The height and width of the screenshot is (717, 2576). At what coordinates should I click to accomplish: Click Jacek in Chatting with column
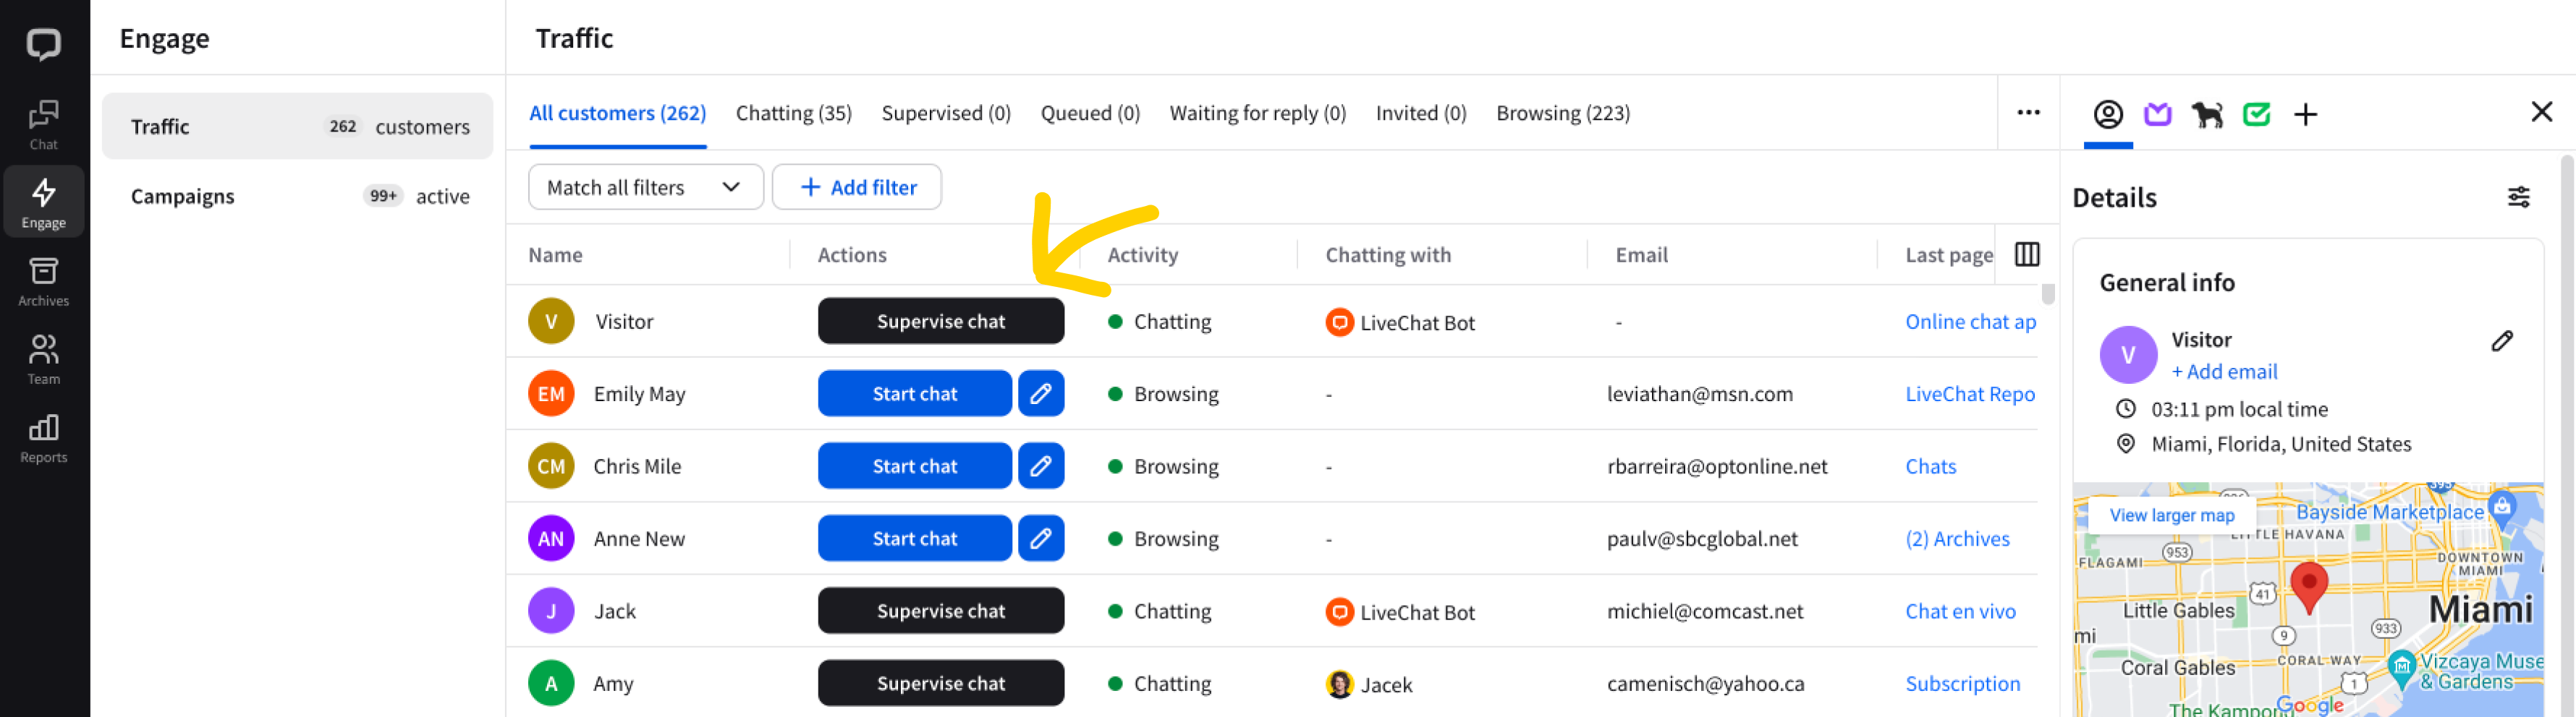pos(1369,684)
